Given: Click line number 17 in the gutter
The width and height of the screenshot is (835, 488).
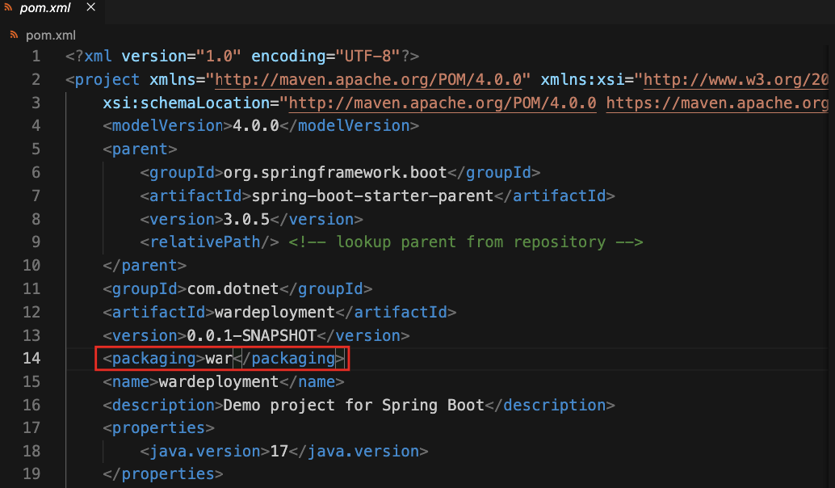Looking at the screenshot, I should coord(31,427).
